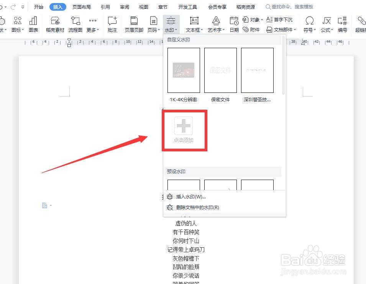Create a flowchart via 流程图 icon

(75, 24)
